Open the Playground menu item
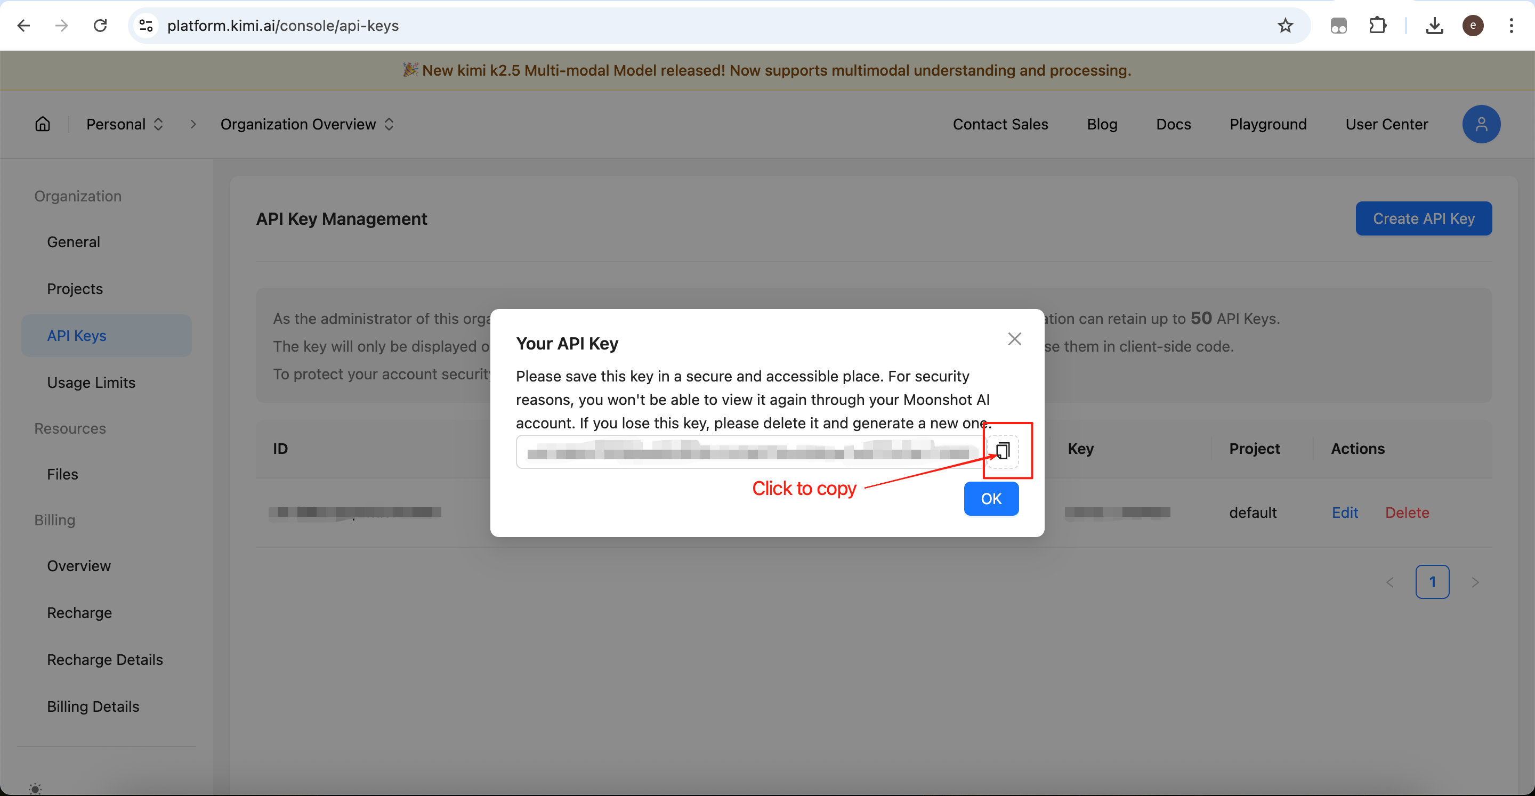The width and height of the screenshot is (1535, 796). (1267, 124)
